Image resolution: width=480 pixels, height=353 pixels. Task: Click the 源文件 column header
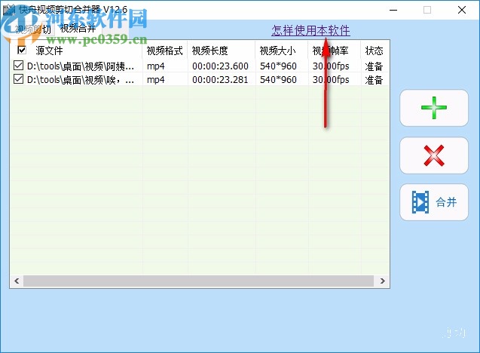49,51
